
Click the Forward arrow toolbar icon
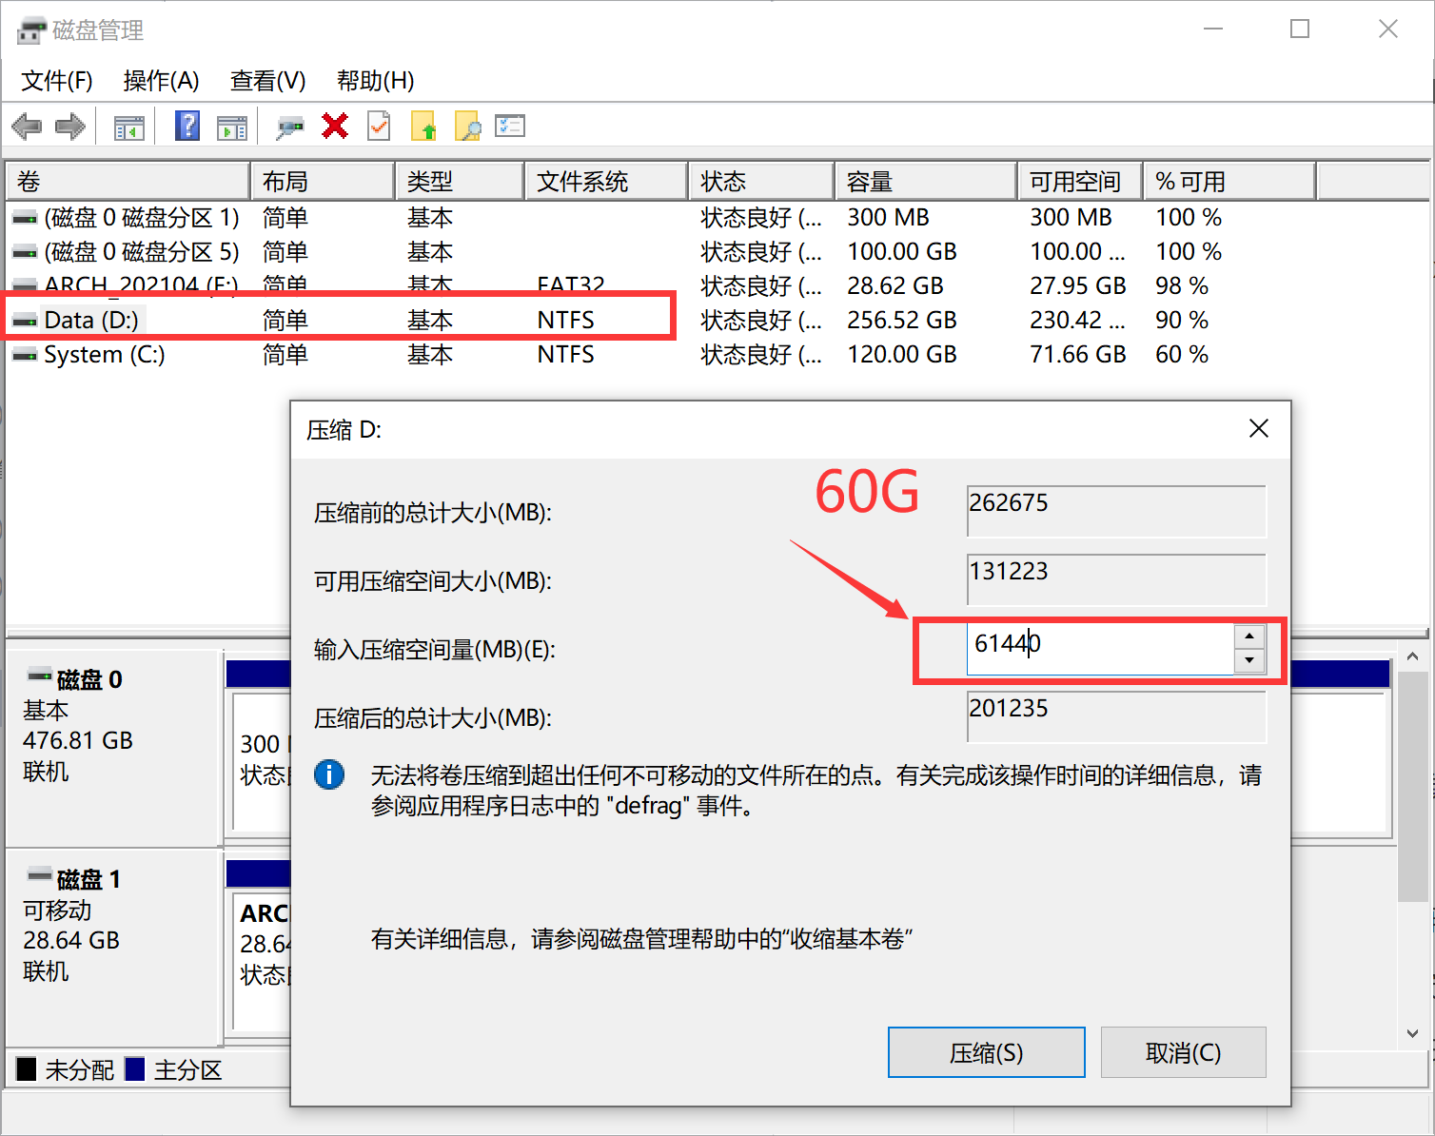pyautogui.click(x=70, y=127)
